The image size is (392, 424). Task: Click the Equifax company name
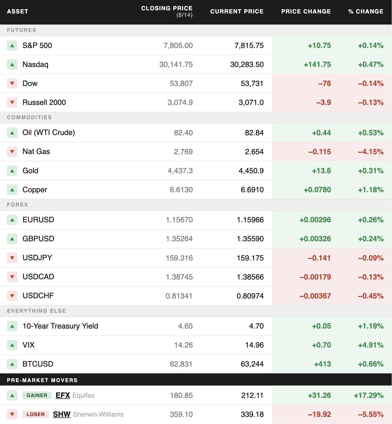(84, 395)
